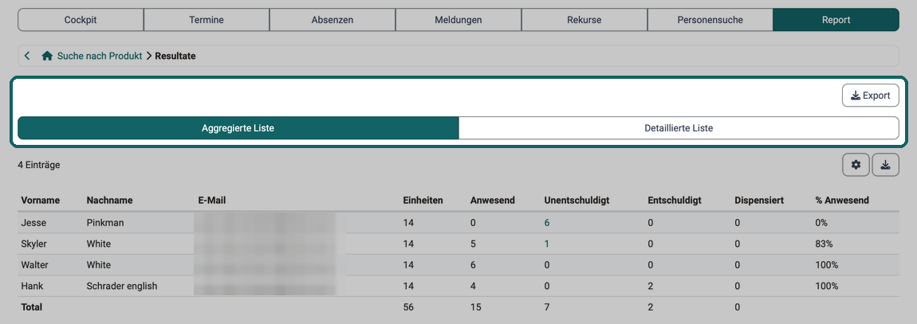This screenshot has width=917, height=324.
Task: Click the home icon in breadcrumb
Action: point(48,56)
